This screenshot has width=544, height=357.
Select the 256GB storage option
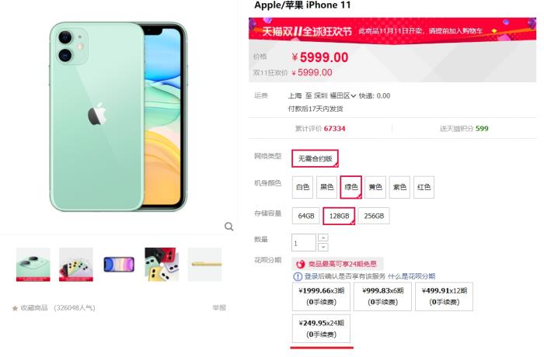374,216
